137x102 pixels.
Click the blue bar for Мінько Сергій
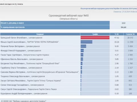tap(86, 42)
